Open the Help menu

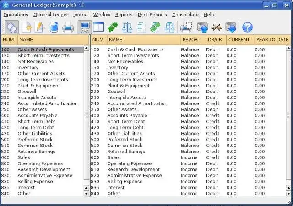(x=209, y=15)
